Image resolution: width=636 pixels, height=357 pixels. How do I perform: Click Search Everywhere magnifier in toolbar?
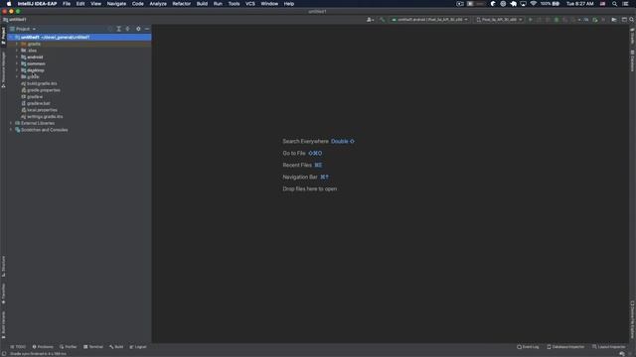[632, 20]
